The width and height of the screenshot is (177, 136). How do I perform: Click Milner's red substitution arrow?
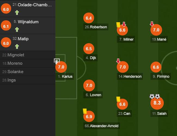pos(124,24)
